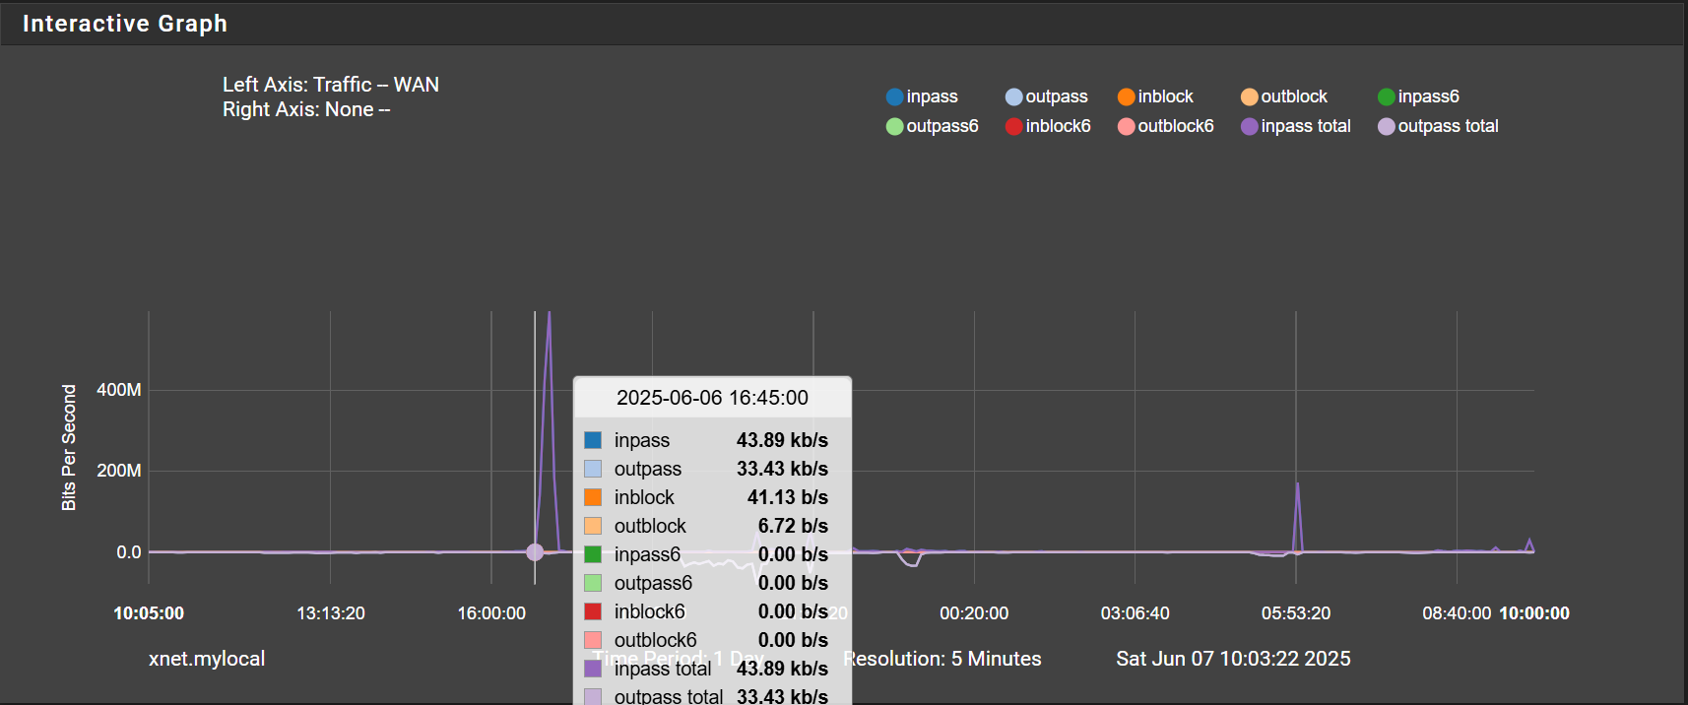Click the inblock orange swatch in tooltip
Viewport: 1688px width, 705px height.
coord(593,497)
